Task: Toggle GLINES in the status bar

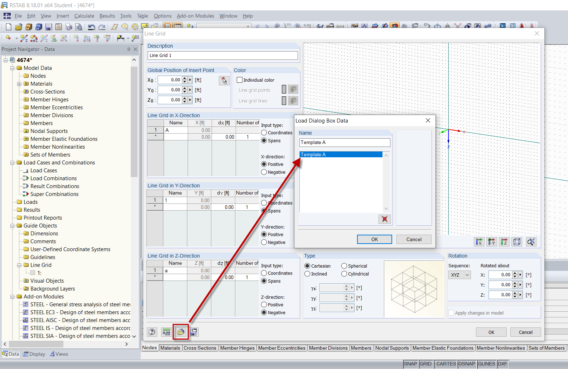Action: pos(486,364)
